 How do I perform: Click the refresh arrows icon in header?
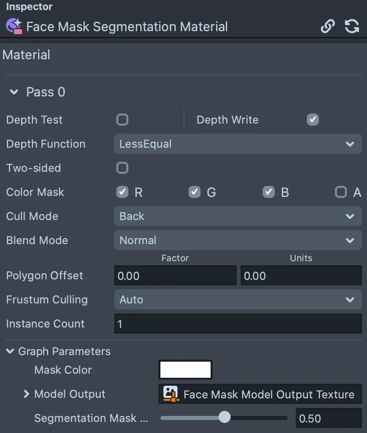tap(352, 26)
